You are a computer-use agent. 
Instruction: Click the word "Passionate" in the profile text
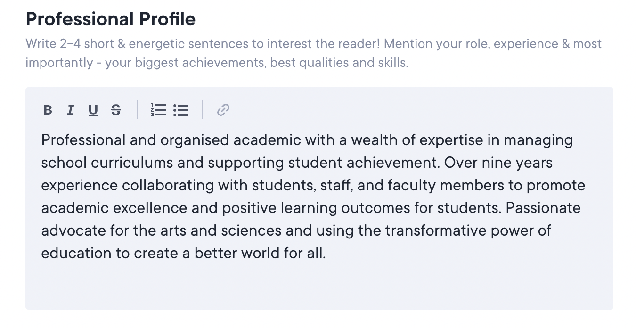(x=543, y=208)
